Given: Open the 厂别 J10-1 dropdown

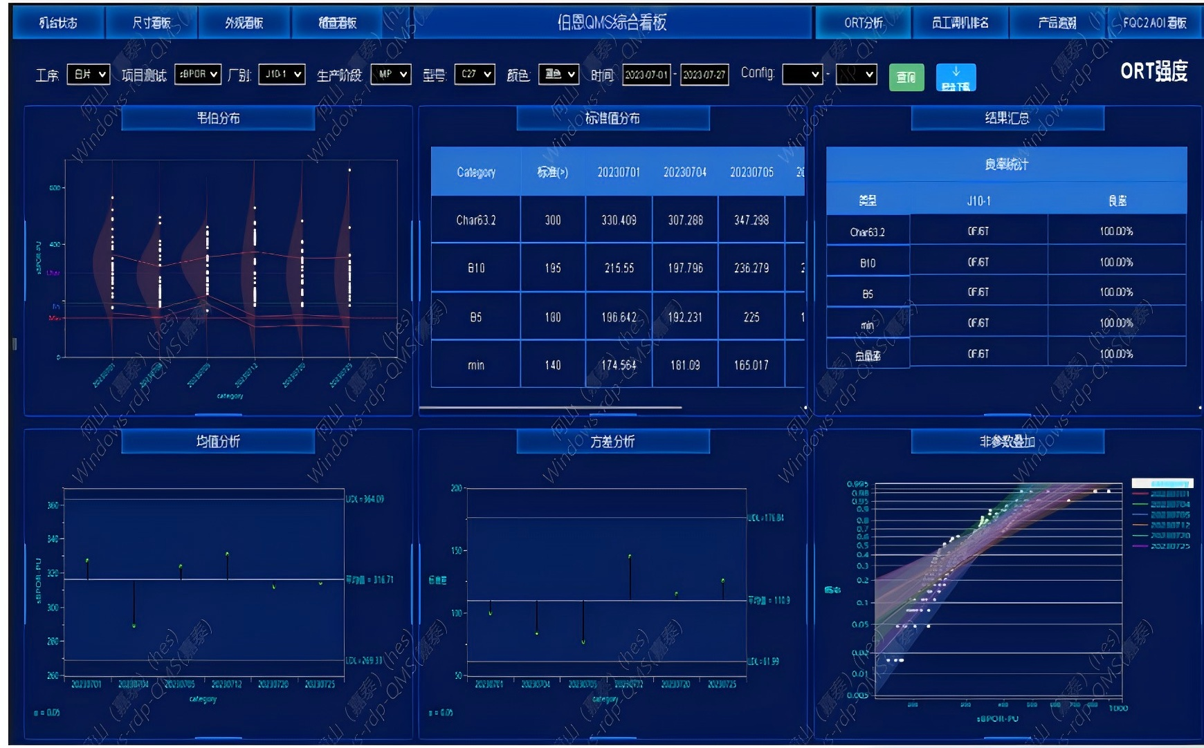Looking at the screenshot, I should click(x=282, y=74).
